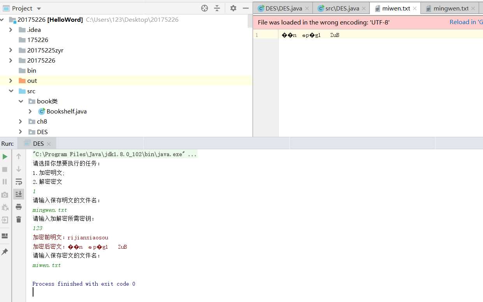Image resolution: width=483 pixels, height=302 pixels.
Task: Hide the Project panel with minimize icon
Action: [246, 8]
